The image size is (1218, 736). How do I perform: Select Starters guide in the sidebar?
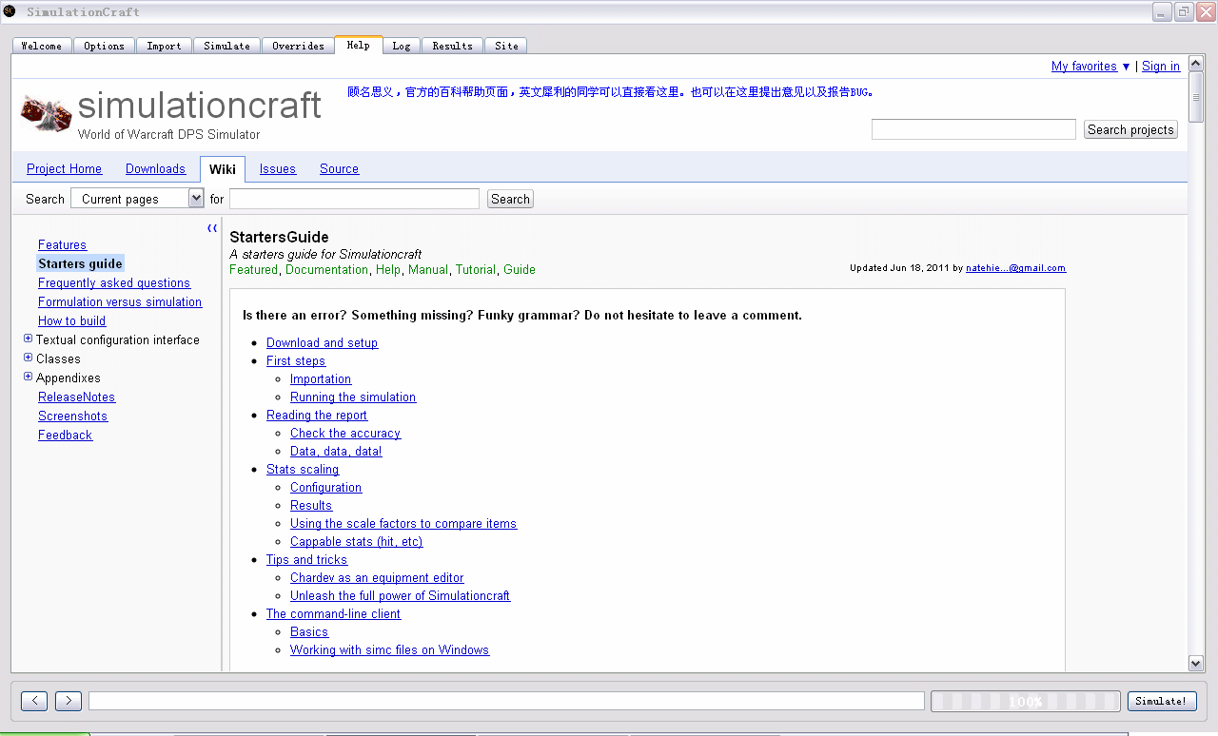click(x=81, y=263)
